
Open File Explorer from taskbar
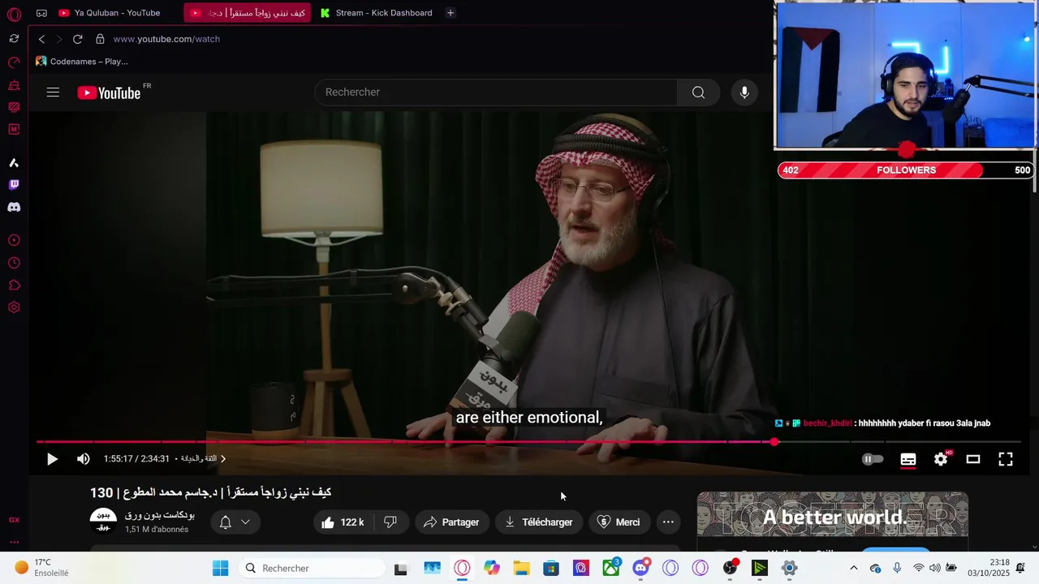click(x=520, y=568)
